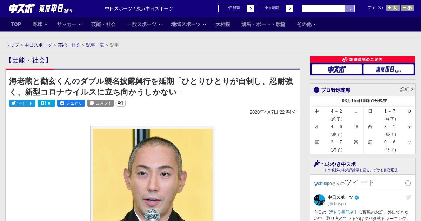Expand the 野球 menu dropdown

click(40, 24)
